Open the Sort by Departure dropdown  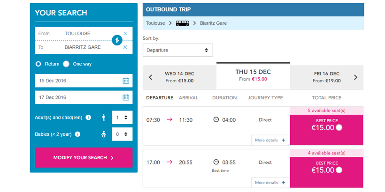pyautogui.click(x=177, y=50)
